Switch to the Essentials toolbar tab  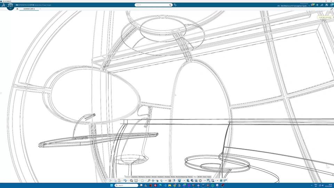134,177
